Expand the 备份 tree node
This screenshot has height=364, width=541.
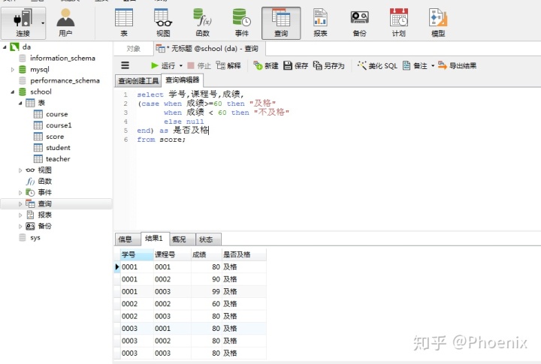pos(20,227)
